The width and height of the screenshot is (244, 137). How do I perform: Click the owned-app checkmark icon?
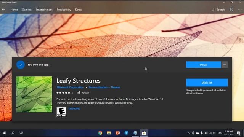coord(21,65)
